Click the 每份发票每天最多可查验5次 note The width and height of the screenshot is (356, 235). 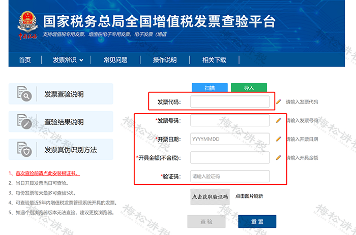(x=42, y=193)
